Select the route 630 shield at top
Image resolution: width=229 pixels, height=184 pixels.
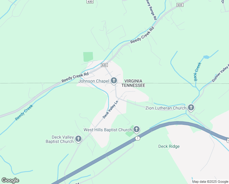(90, 2)
